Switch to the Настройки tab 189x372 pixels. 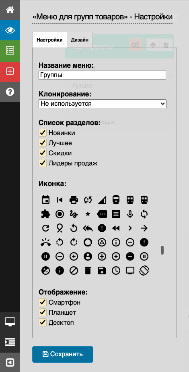(x=50, y=40)
